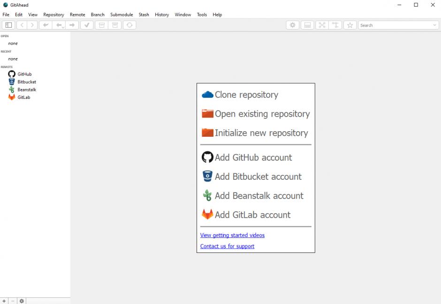Open the View menu
Viewport: 441px width, 304px height.
click(33, 15)
